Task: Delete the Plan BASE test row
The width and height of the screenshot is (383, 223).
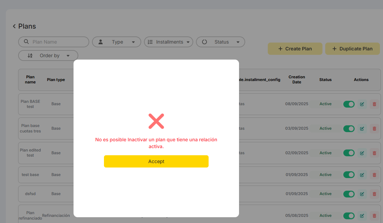Action: (x=374, y=104)
